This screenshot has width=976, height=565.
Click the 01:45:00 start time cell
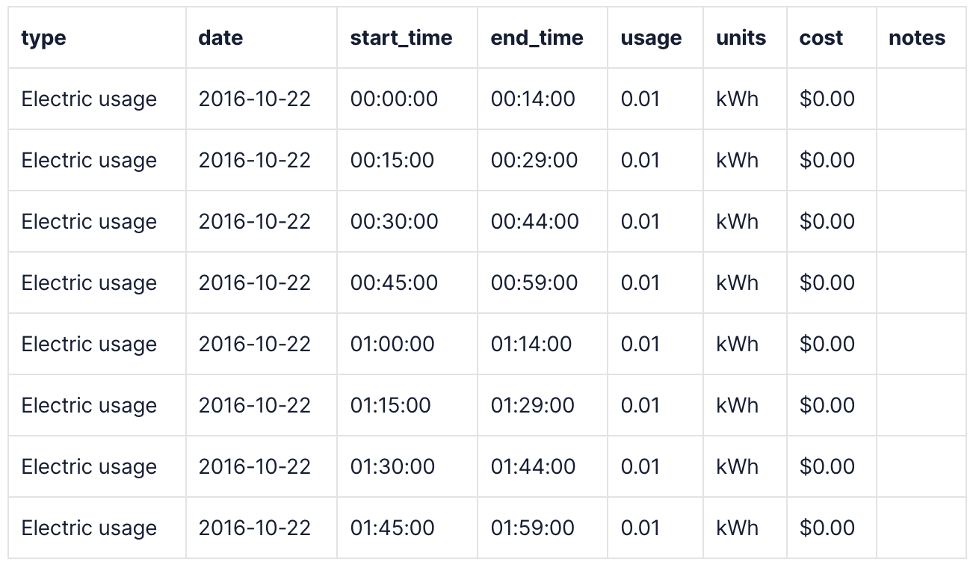(392, 528)
